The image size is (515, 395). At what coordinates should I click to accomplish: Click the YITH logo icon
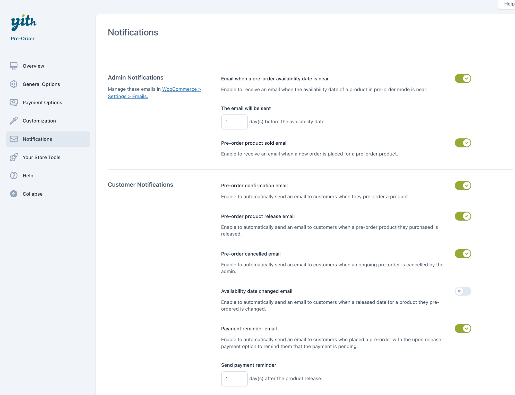23,22
